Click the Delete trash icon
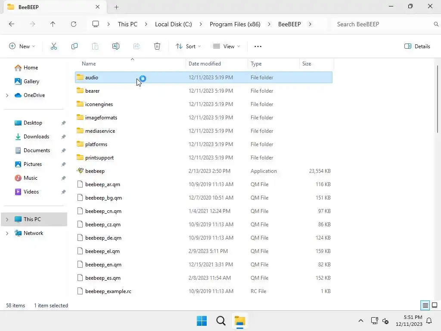This screenshot has height=331, width=441. click(x=157, y=47)
